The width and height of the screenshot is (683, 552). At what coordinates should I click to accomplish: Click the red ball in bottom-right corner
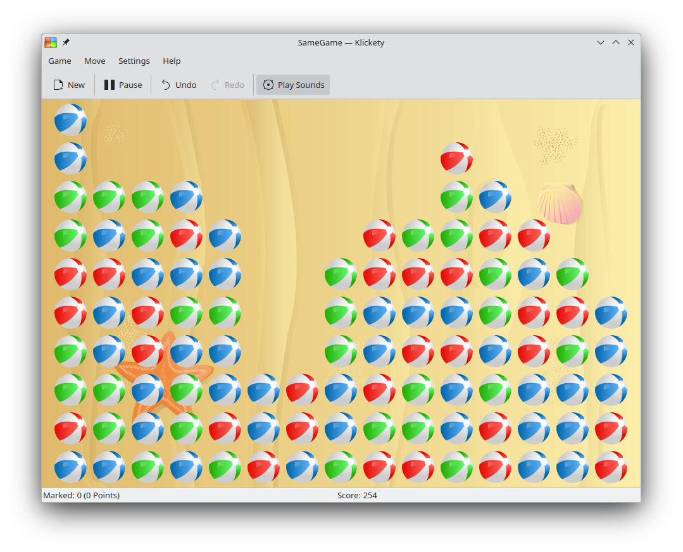(x=611, y=467)
